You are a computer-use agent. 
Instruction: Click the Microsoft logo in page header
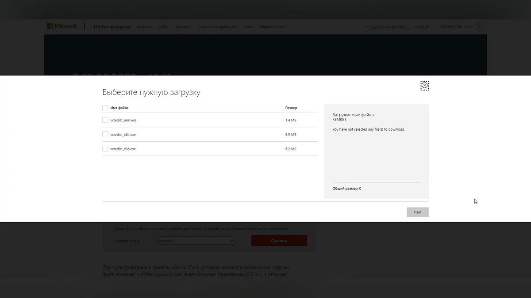[x=62, y=26]
